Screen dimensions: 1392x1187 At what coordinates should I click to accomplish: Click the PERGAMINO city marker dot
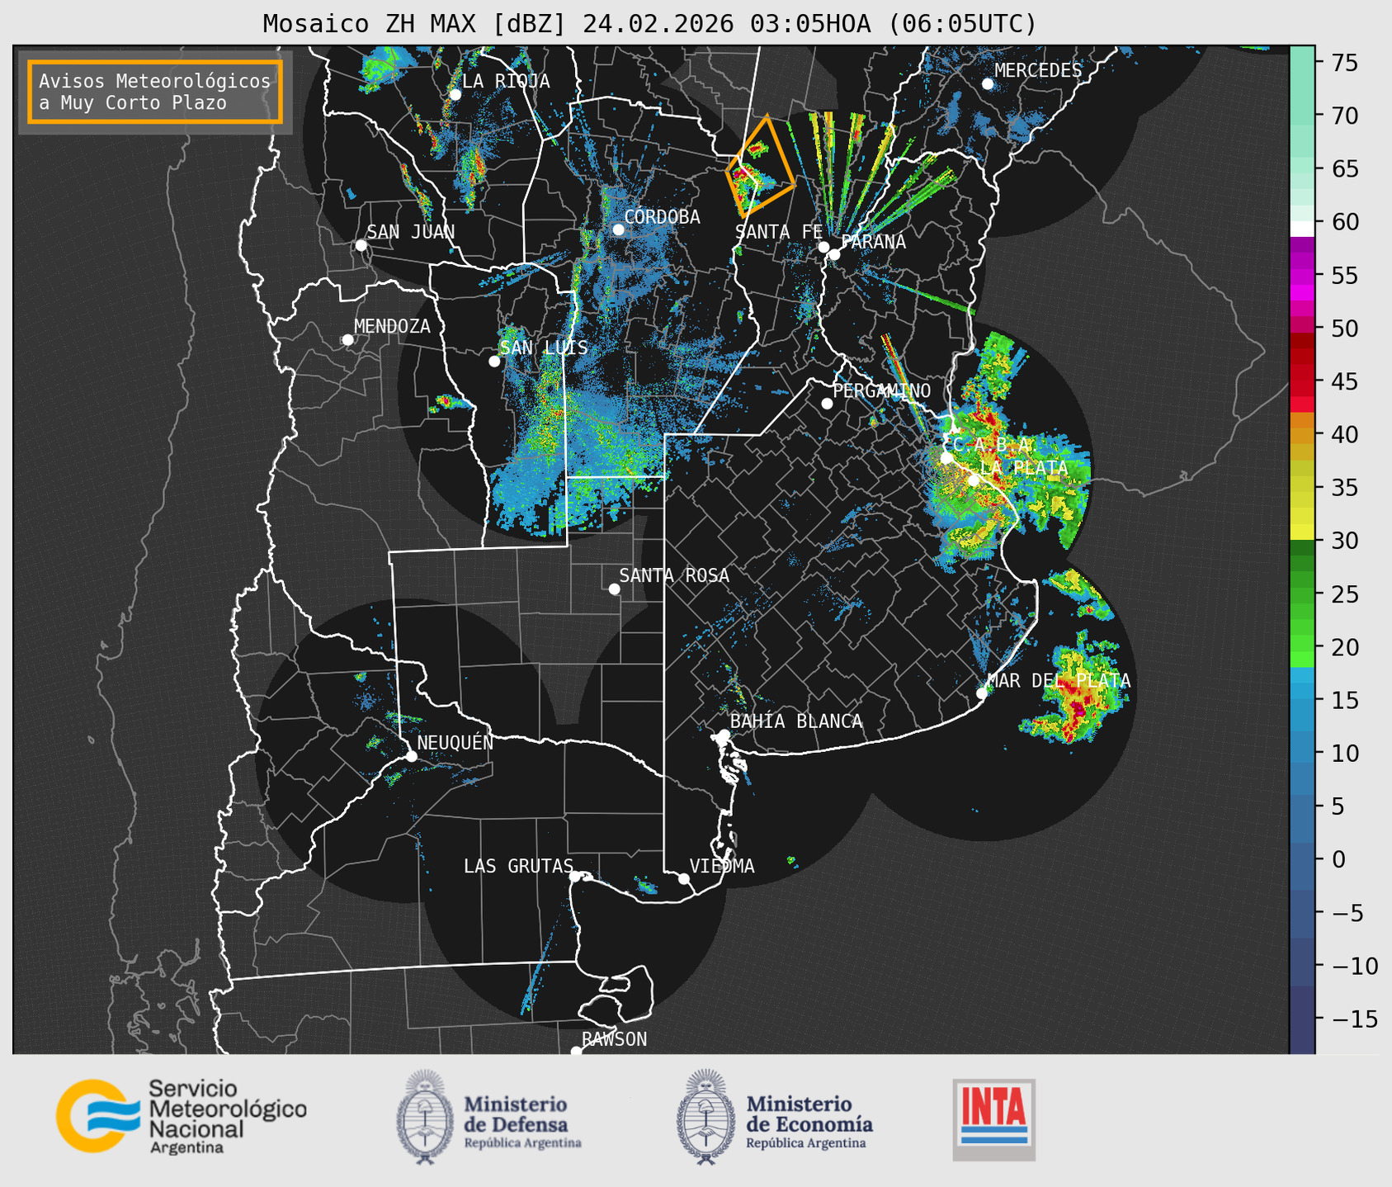click(x=827, y=404)
